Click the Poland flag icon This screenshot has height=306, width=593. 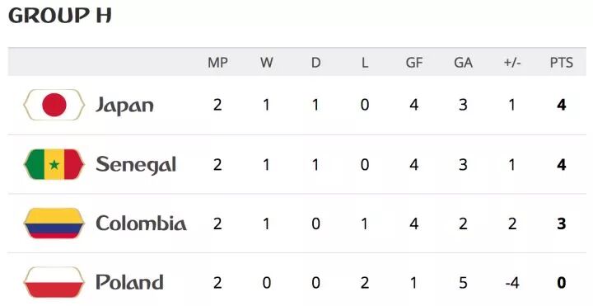(54, 283)
